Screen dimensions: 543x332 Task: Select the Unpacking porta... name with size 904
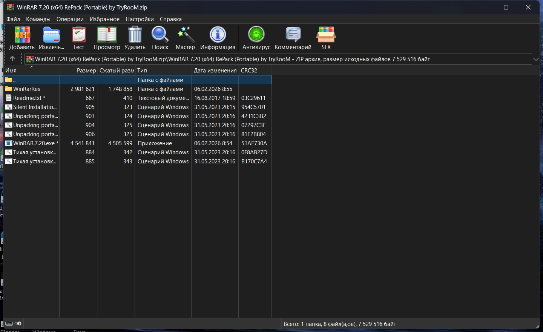coord(35,125)
